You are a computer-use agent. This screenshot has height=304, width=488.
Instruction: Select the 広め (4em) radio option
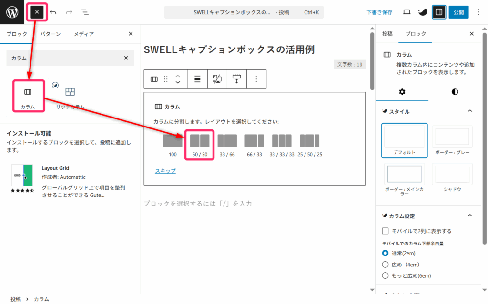[x=385, y=265]
